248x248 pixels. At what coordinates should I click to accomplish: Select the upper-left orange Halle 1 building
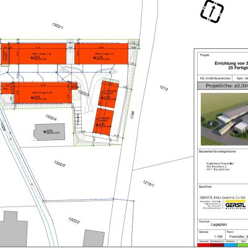(33, 54)
